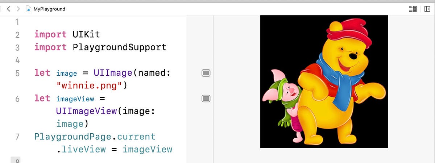Viewport: 435px width, 163px height.
Task: Click the .liveView property in code
Action: 81,150
